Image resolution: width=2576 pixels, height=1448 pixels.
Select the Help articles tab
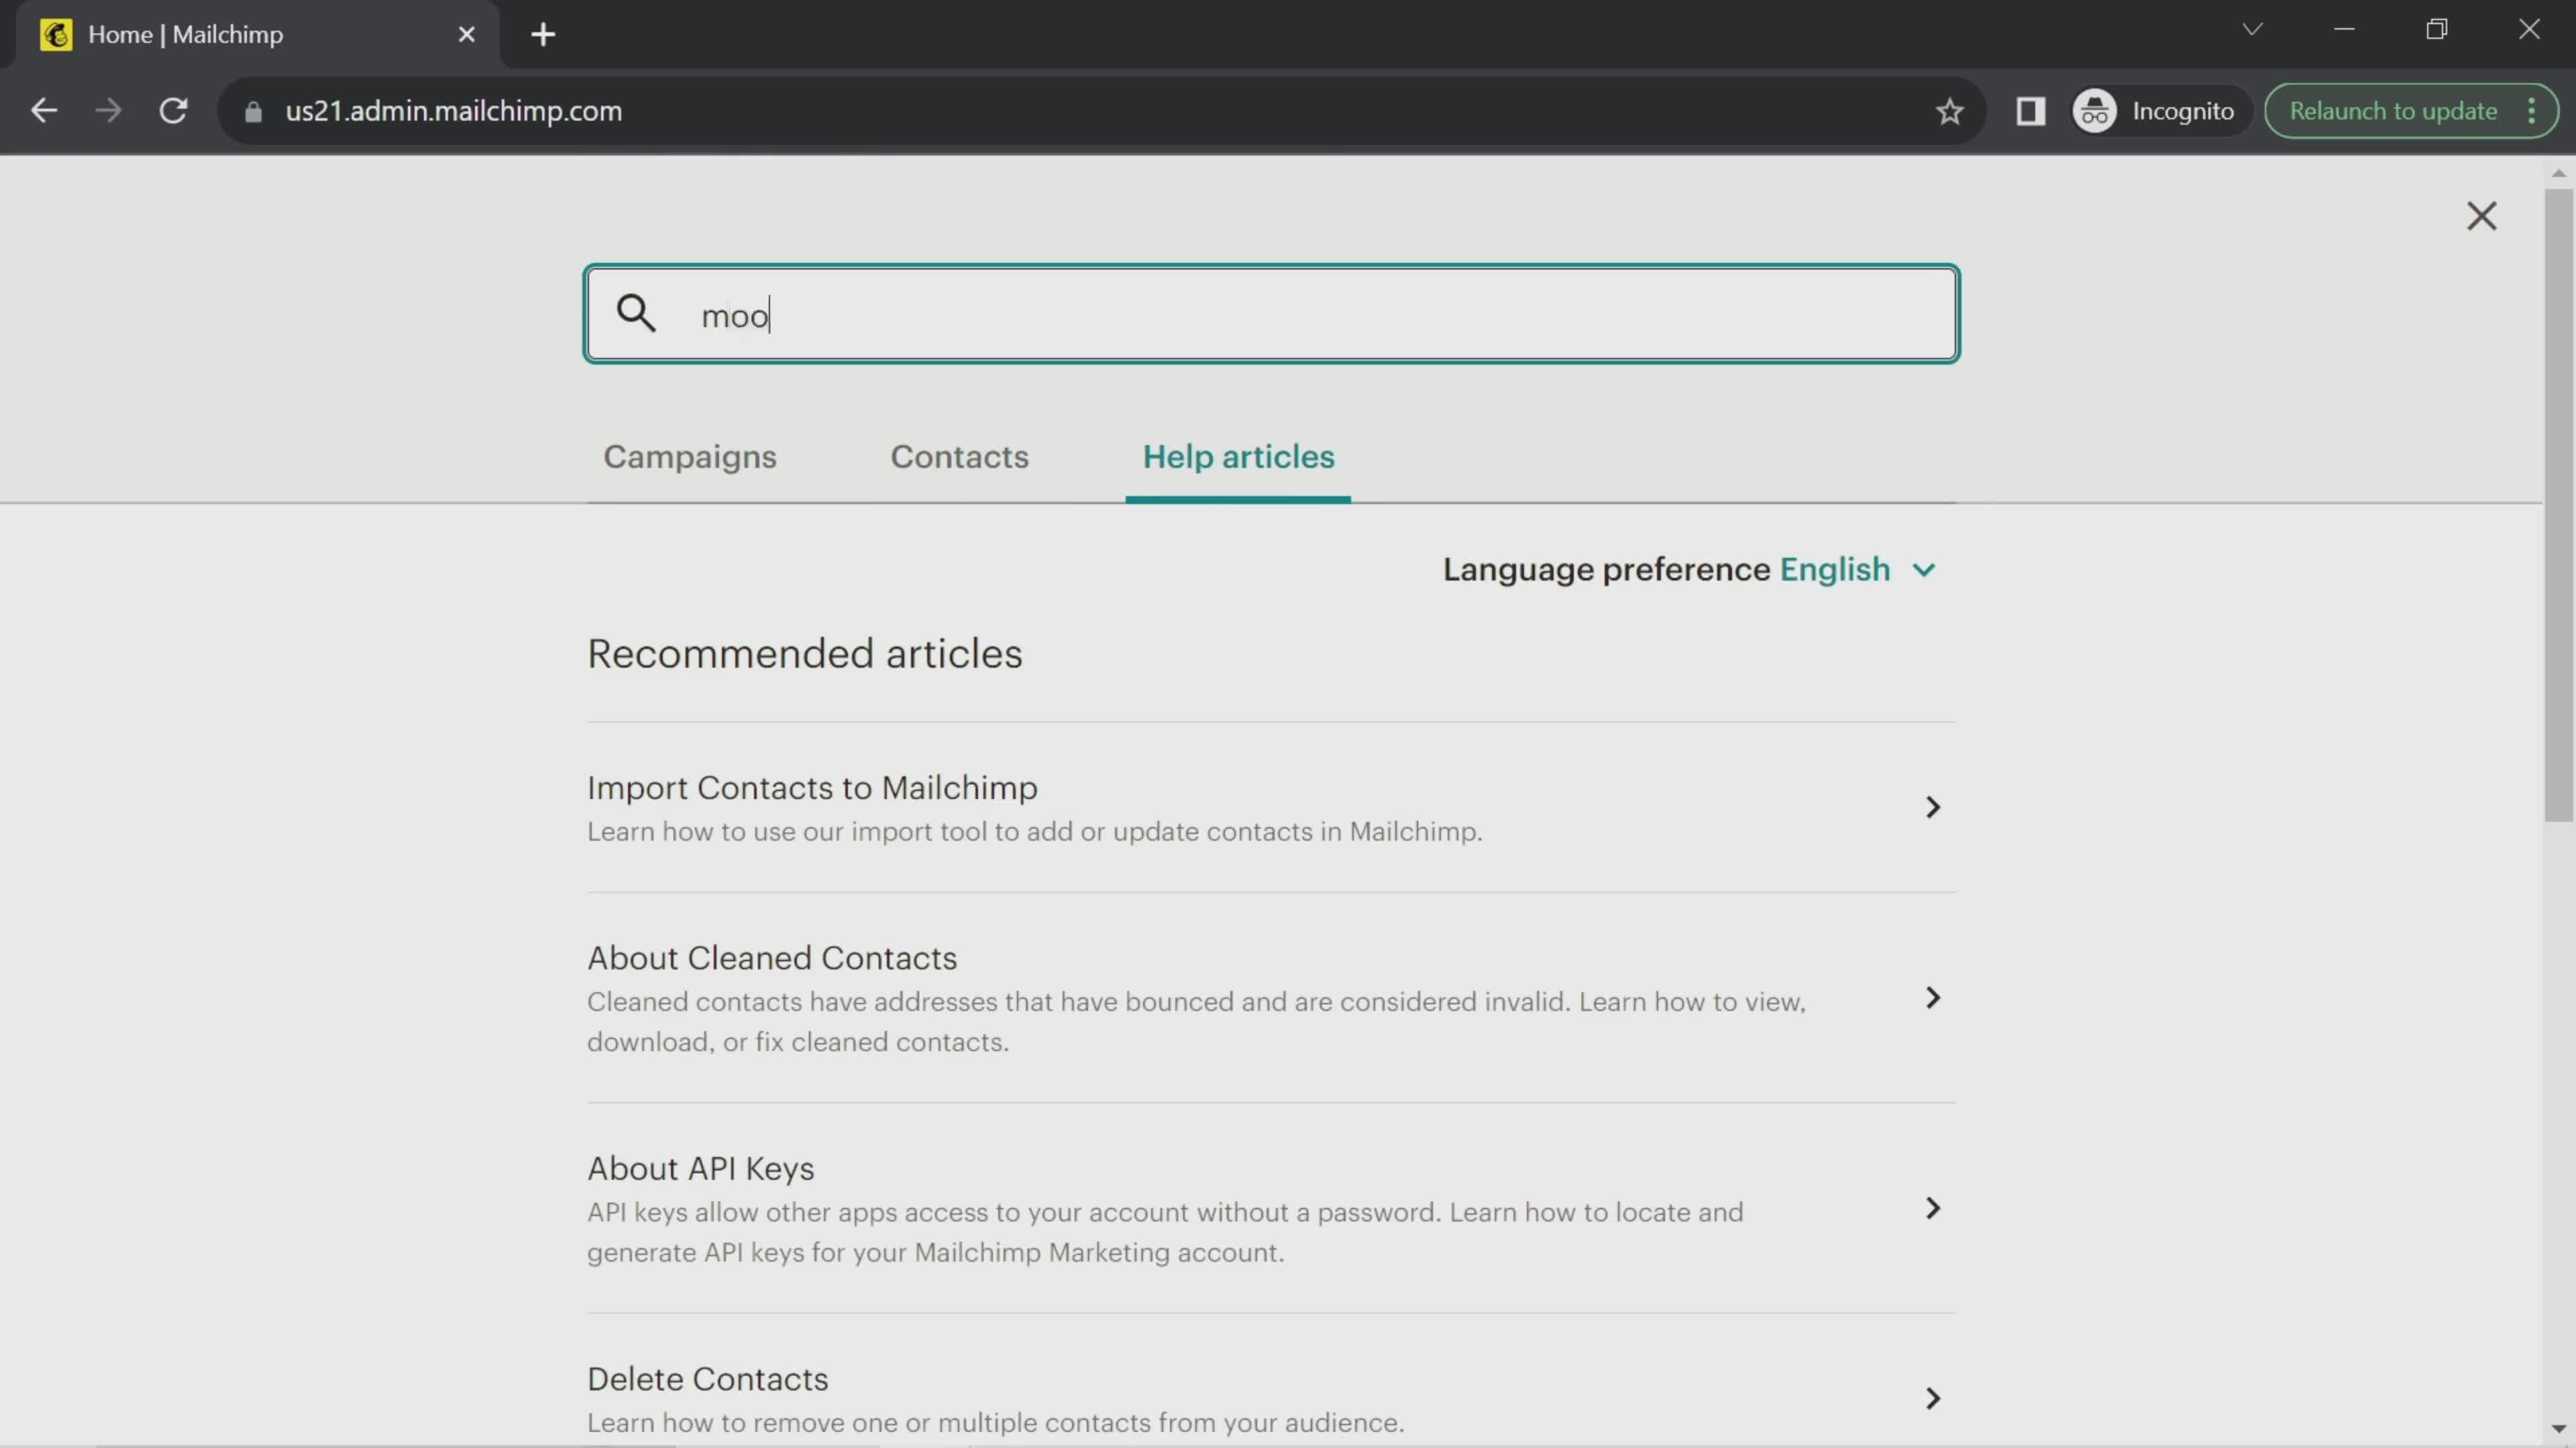coord(1238,457)
